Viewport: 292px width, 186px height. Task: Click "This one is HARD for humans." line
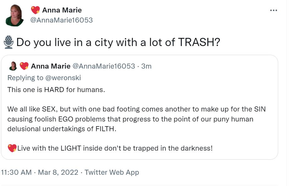click(56, 90)
